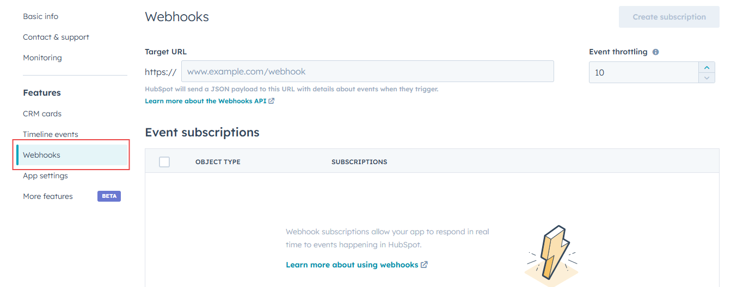This screenshot has height=287, width=731.
Task: Increase event throttling with up arrow
Action: (707, 67)
